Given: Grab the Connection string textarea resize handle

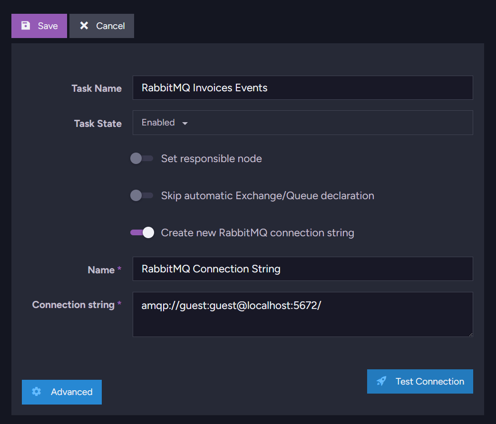Looking at the screenshot, I should tap(470, 334).
